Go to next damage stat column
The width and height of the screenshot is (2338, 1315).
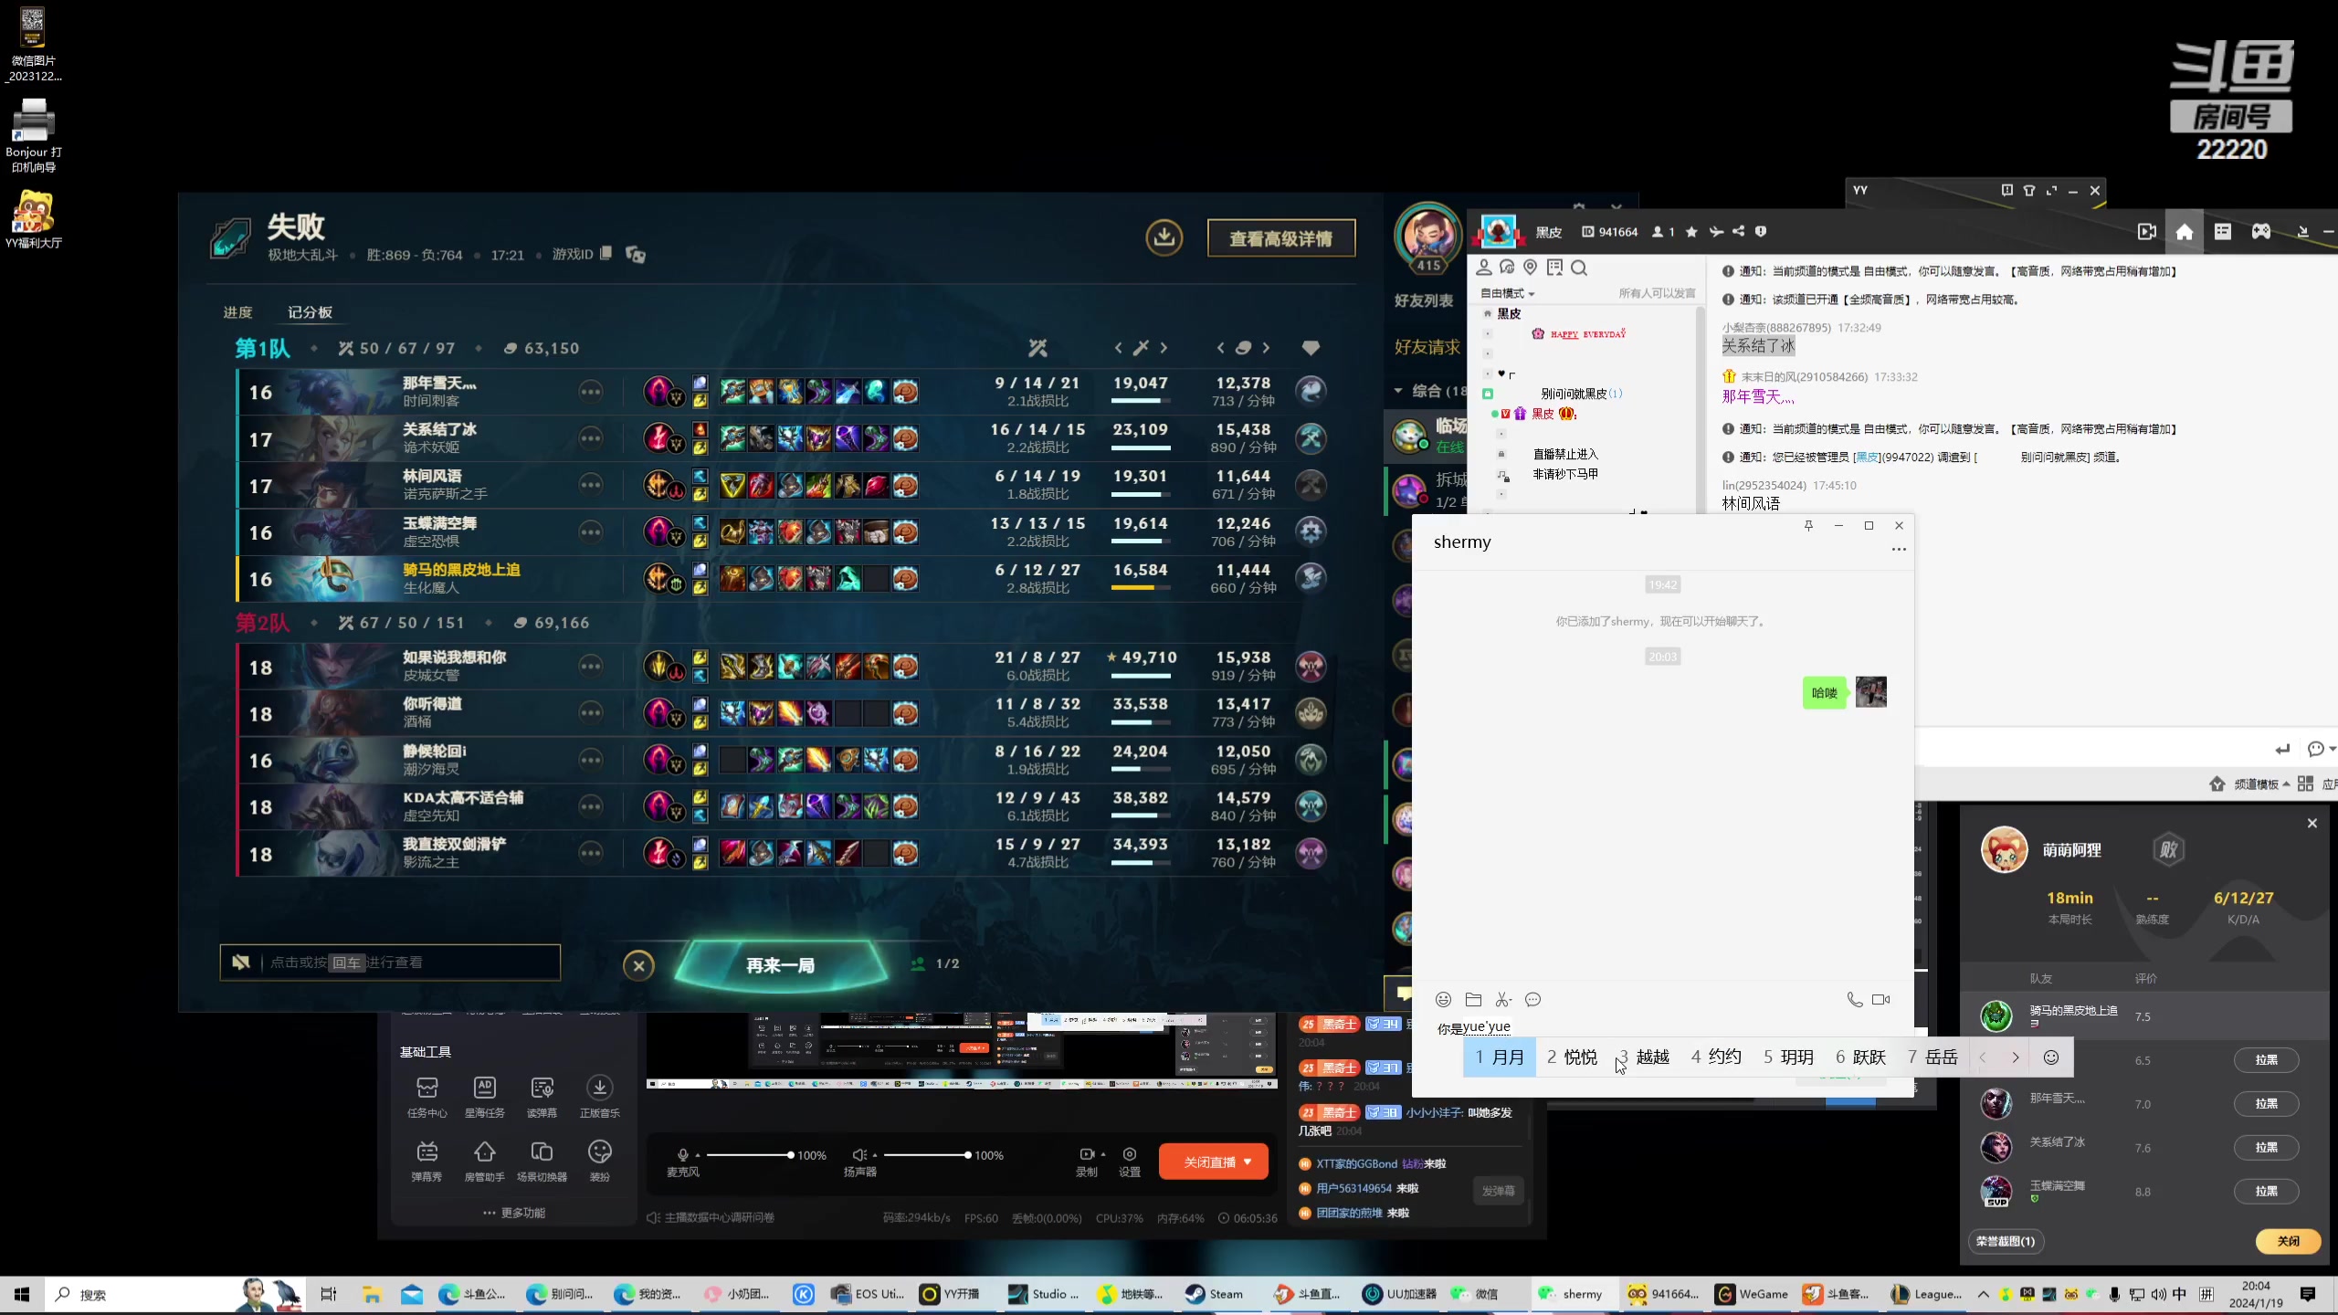coord(1164,348)
